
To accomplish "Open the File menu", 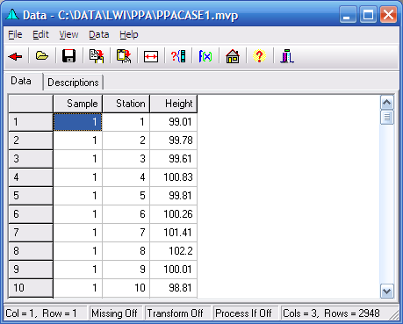I will coord(15,34).
